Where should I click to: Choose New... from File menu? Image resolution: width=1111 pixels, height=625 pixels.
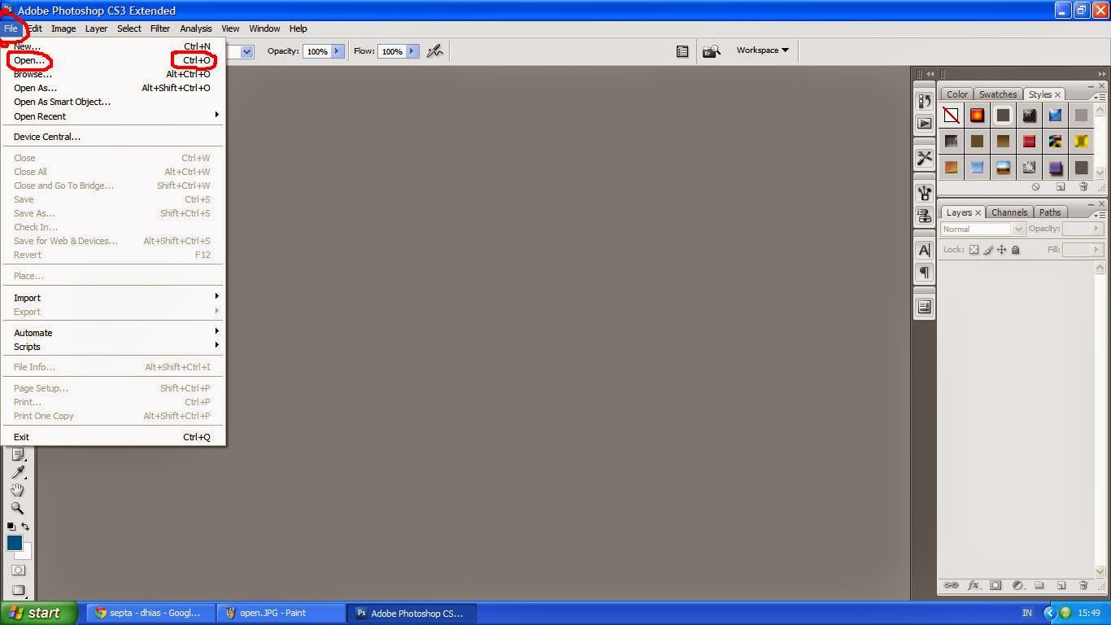click(113, 46)
